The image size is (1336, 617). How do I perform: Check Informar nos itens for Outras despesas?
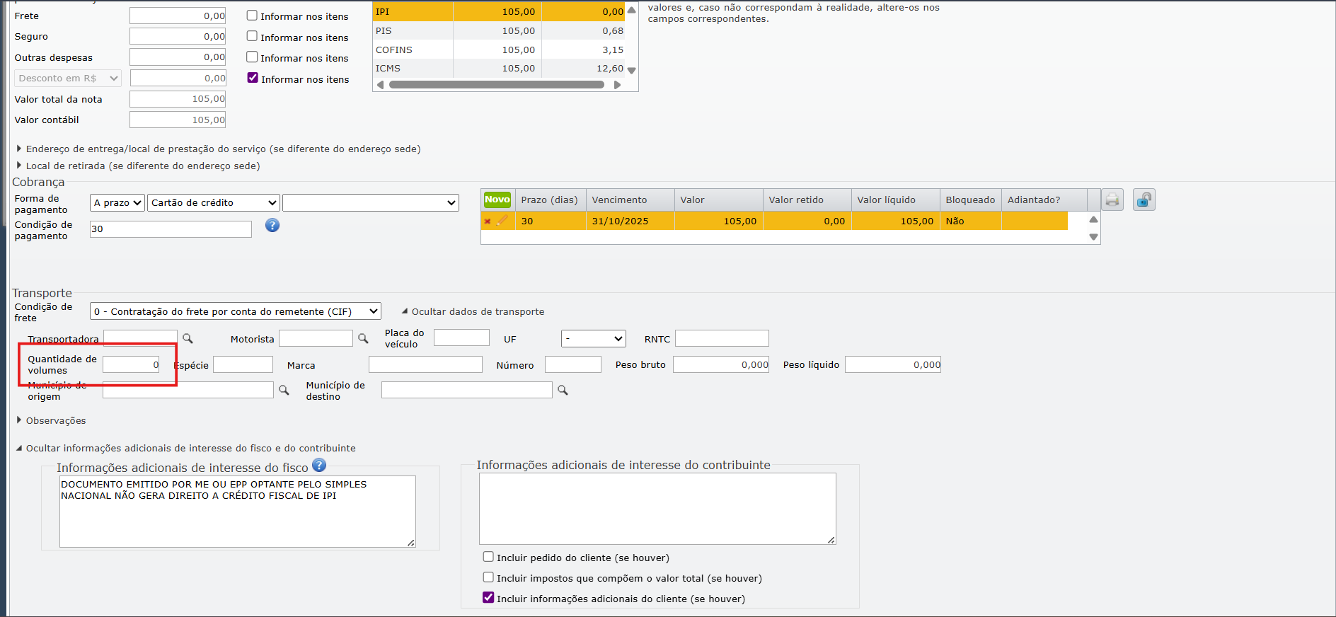coord(252,57)
